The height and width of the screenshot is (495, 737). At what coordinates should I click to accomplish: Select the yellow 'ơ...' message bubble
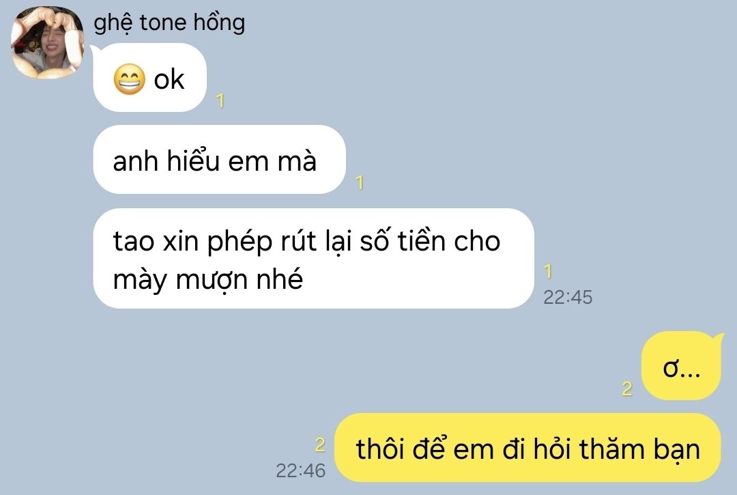tap(681, 366)
